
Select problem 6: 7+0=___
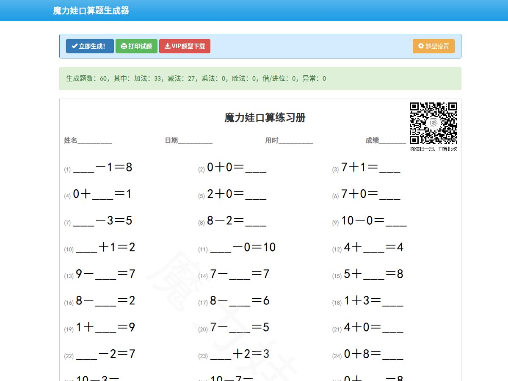pos(366,194)
